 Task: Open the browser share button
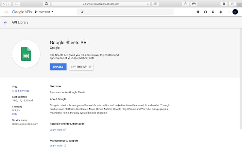[185, 4]
